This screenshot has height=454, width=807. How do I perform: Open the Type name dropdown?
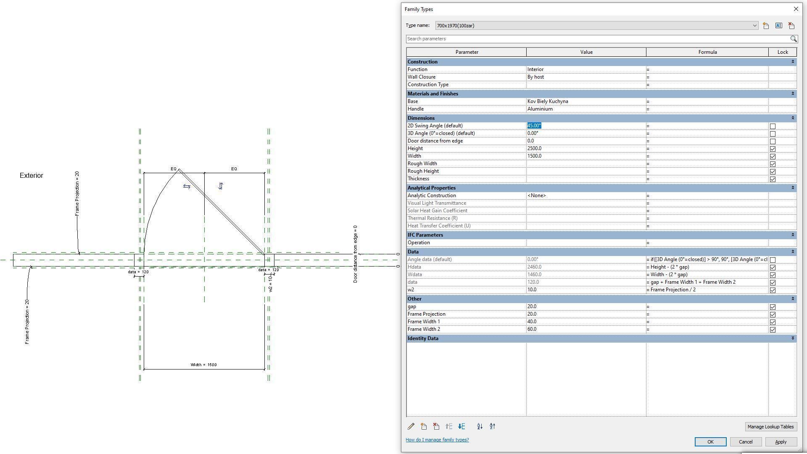[754, 26]
